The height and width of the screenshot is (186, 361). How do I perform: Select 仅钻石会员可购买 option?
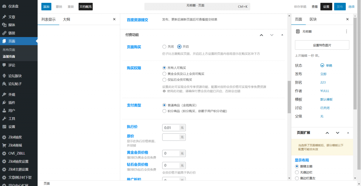164,80
